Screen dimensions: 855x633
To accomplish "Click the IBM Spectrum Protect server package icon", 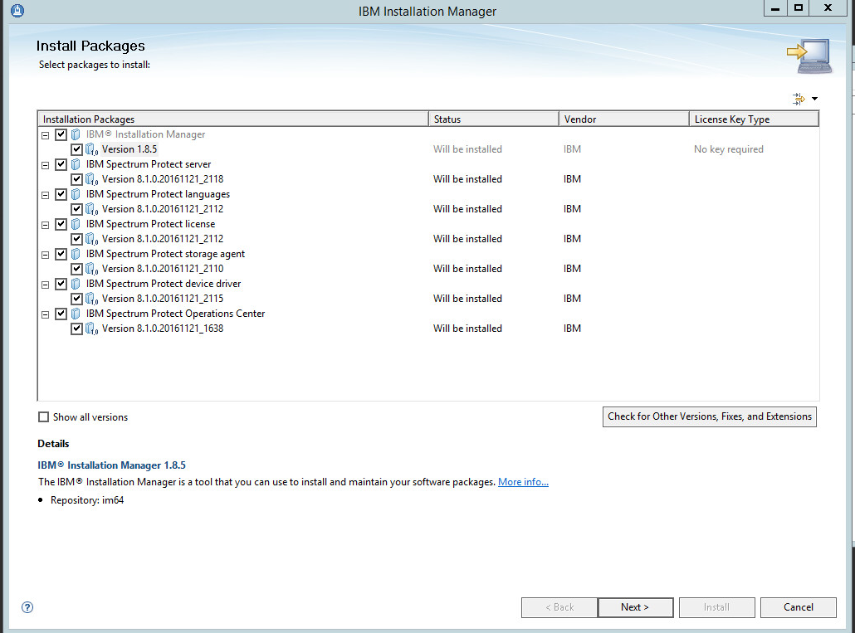I will (x=76, y=164).
